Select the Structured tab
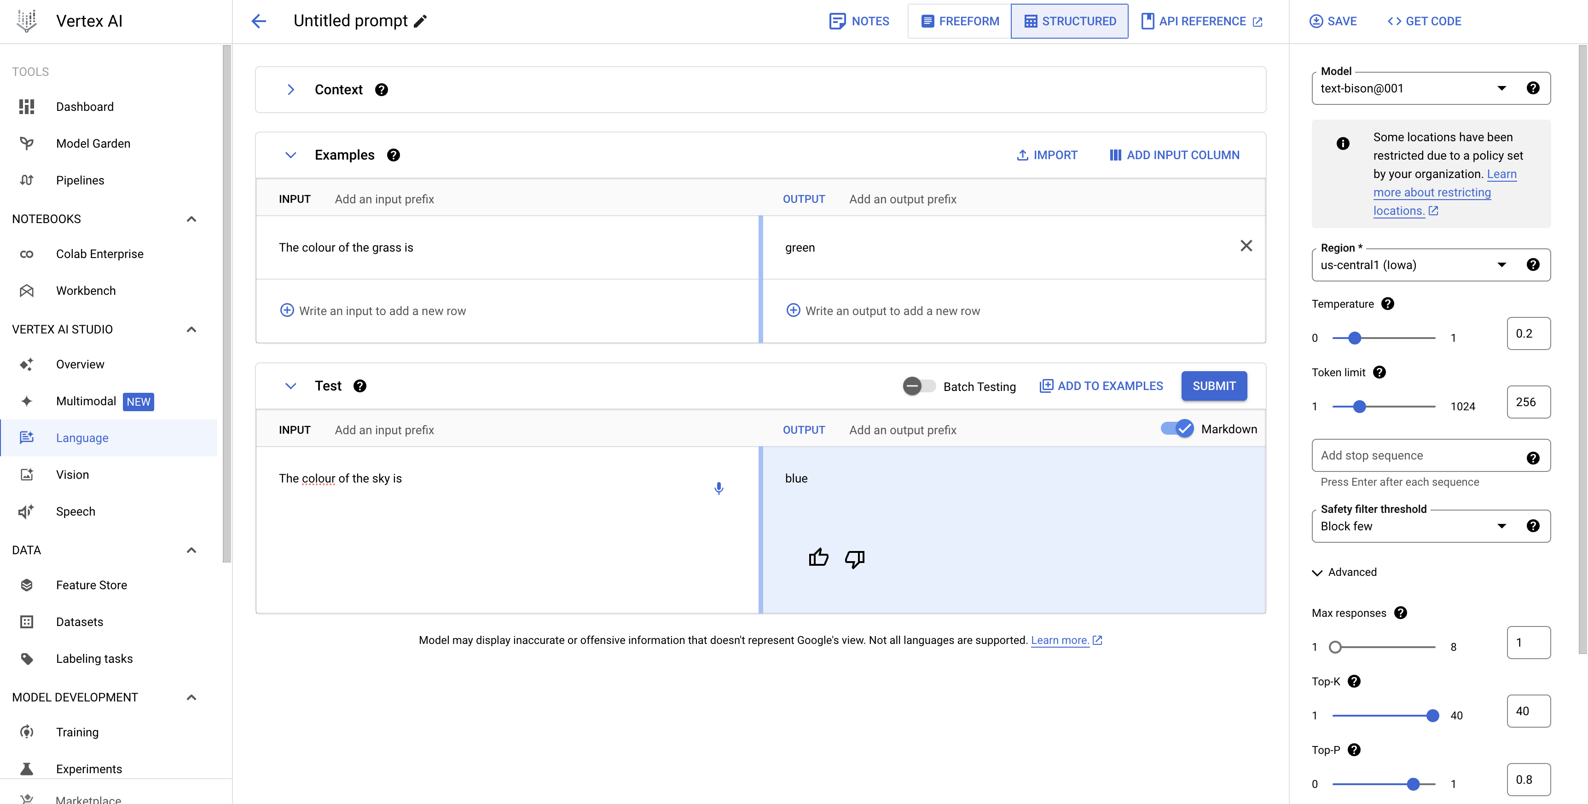The image size is (1588, 804). (1070, 22)
